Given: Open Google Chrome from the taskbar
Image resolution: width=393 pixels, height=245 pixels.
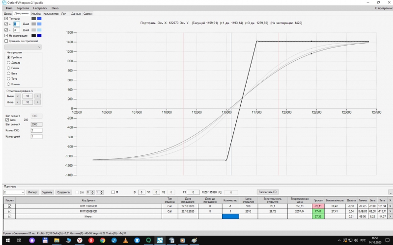Looking at the screenshot, I should click(103, 240).
